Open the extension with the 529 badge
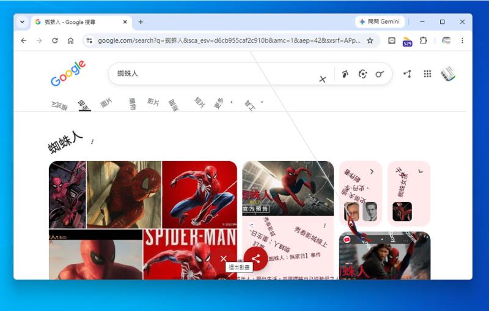Viewport: 489px width, 311px height. [407, 41]
